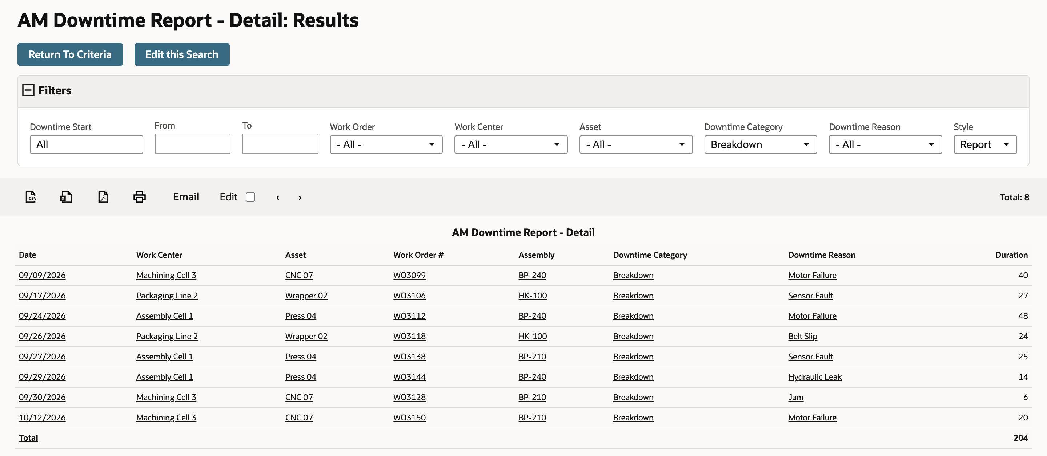
Task: Toggle the Edit checkbox
Action: tap(250, 197)
